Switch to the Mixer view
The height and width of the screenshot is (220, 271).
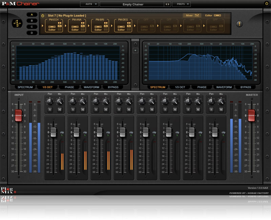pyautogui.click(x=192, y=15)
